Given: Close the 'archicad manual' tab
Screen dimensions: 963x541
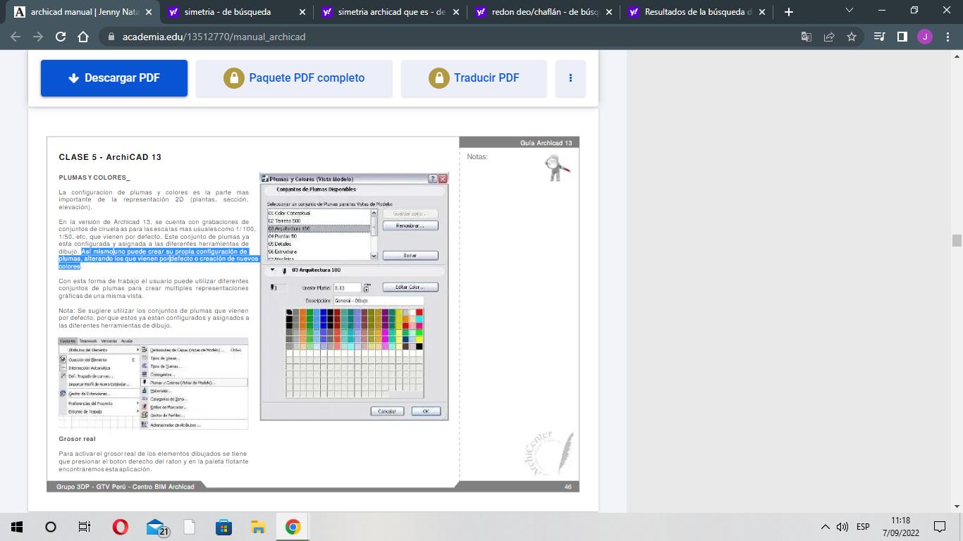Looking at the screenshot, I should click(148, 12).
